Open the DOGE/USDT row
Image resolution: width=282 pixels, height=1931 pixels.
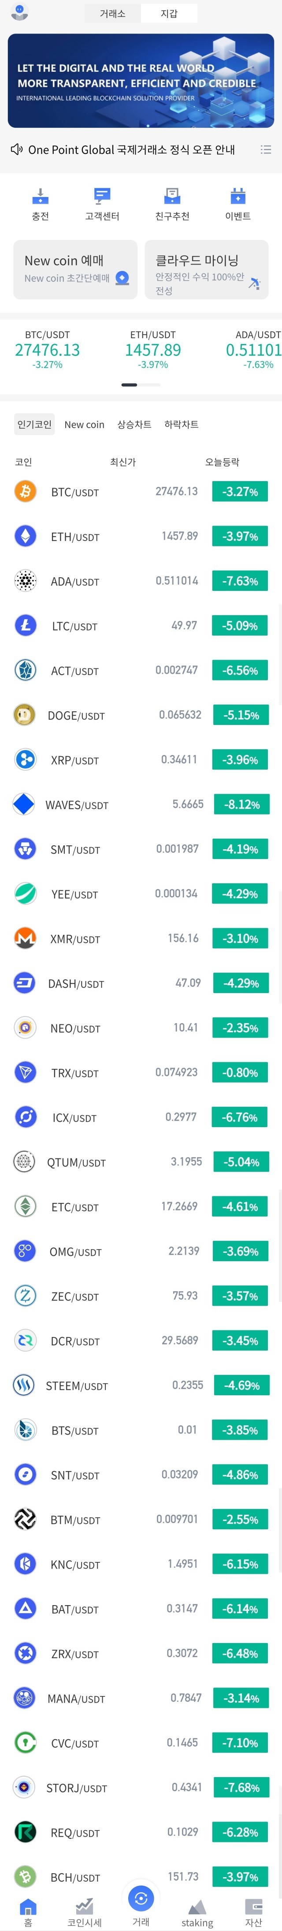coord(141,715)
